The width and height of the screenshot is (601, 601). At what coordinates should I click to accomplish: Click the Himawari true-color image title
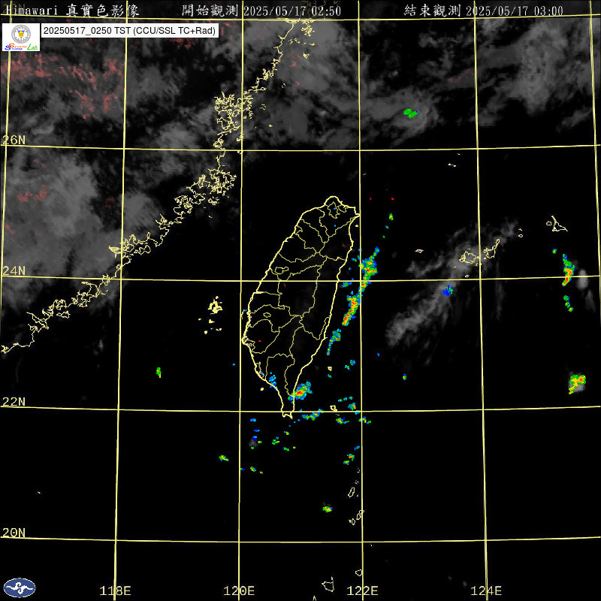point(72,11)
